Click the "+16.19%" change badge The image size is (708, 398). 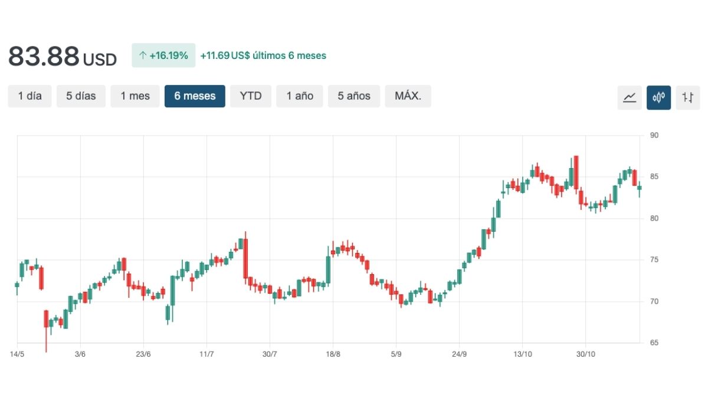(163, 54)
